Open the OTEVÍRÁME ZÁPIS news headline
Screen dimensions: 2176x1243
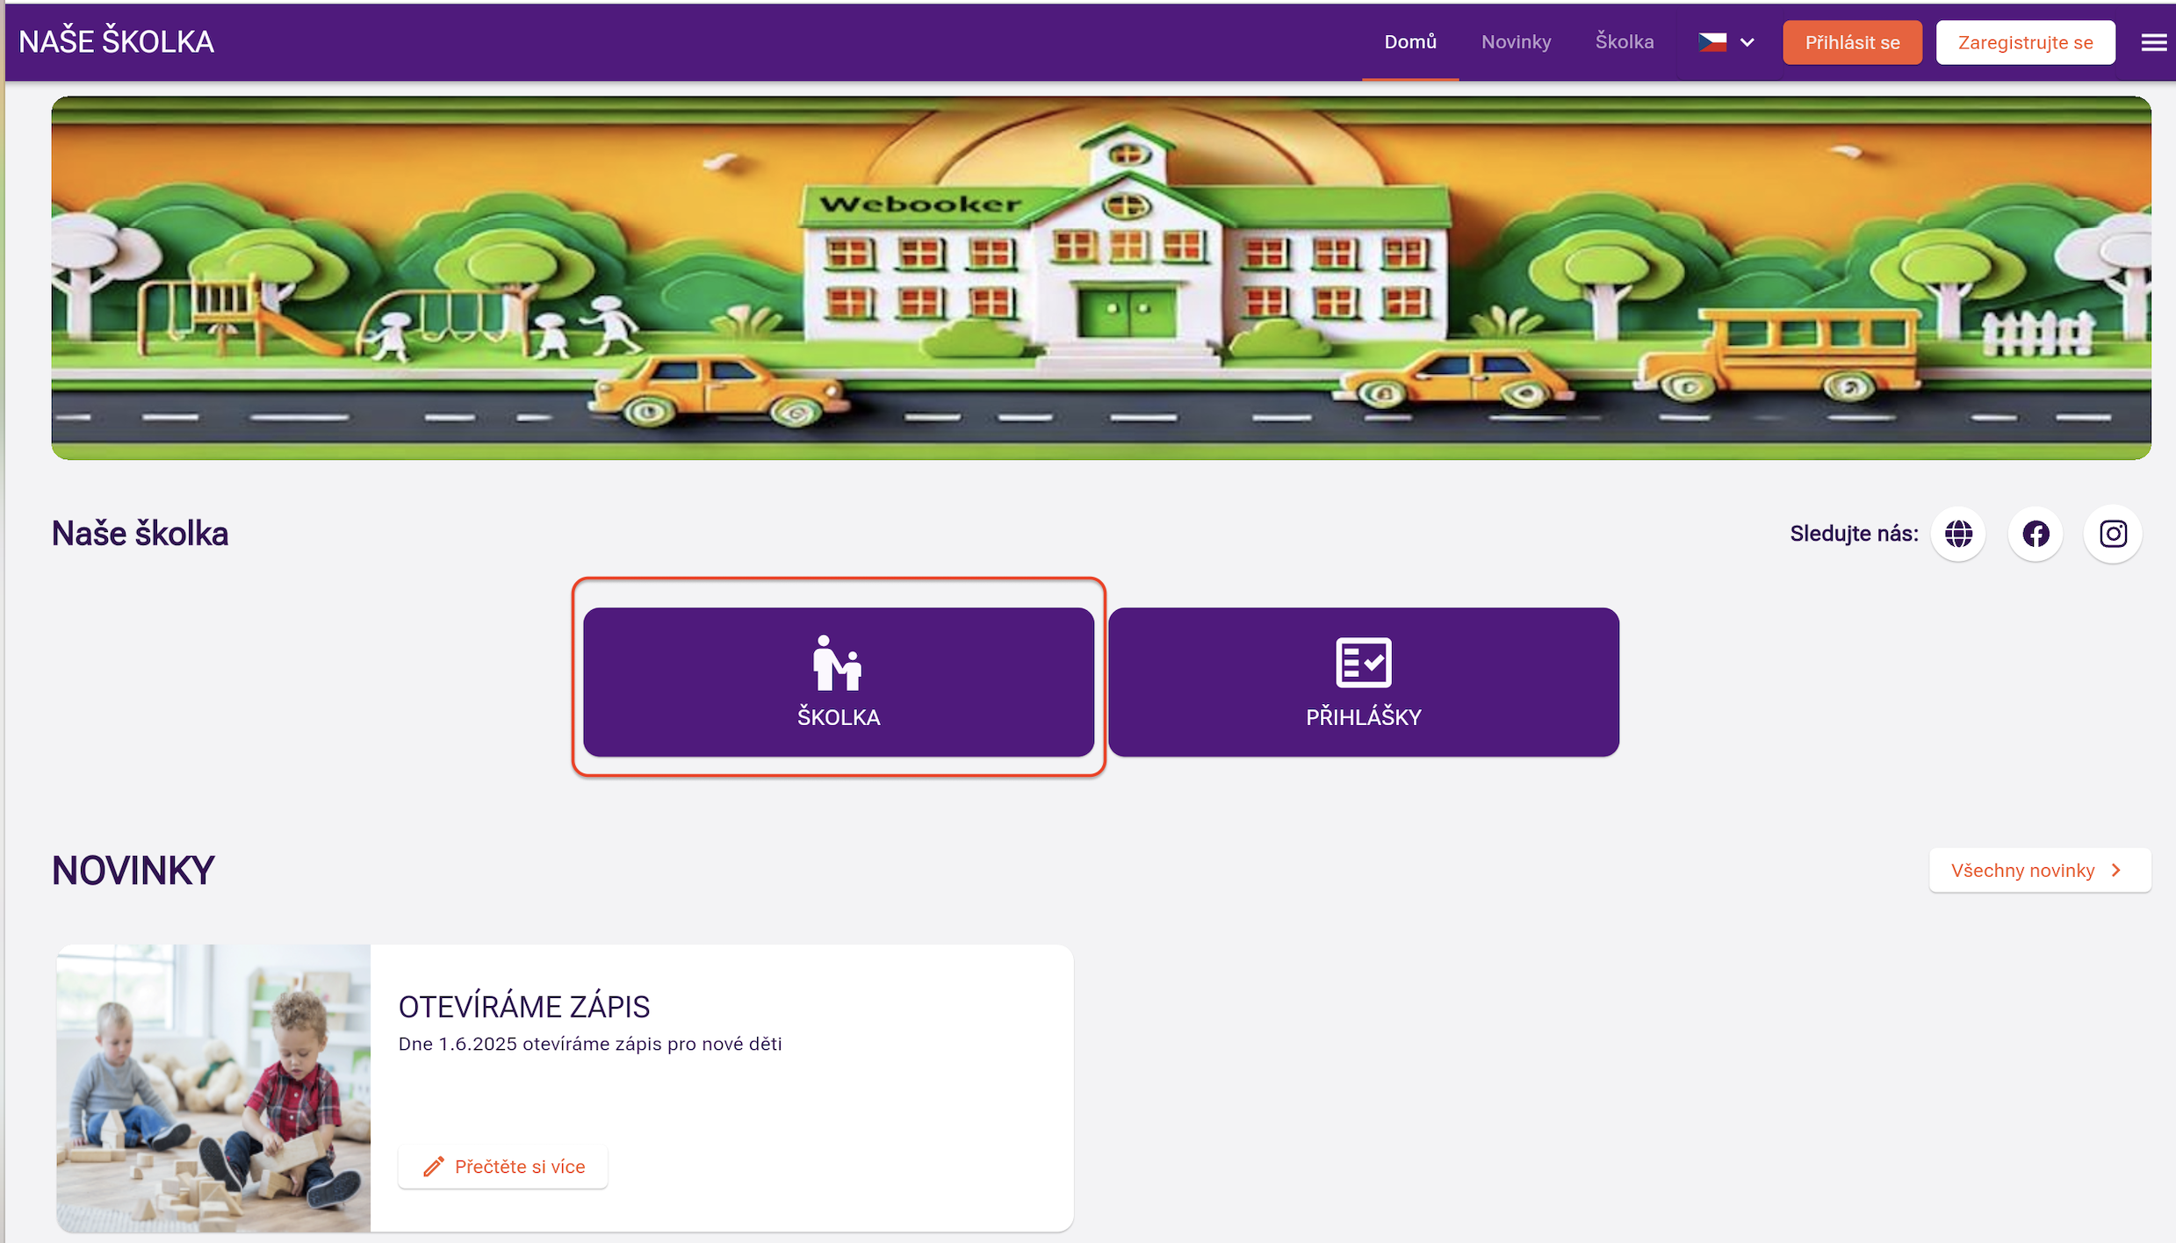tap(524, 1007)
